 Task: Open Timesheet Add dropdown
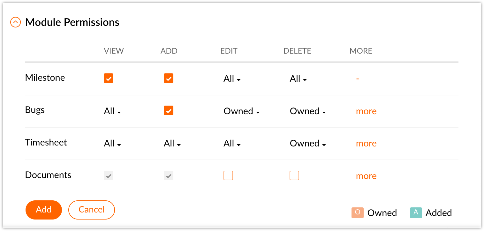172,144
